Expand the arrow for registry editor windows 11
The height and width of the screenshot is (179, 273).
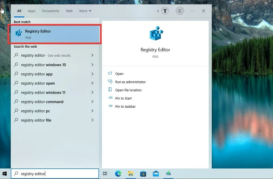[93, 92]
